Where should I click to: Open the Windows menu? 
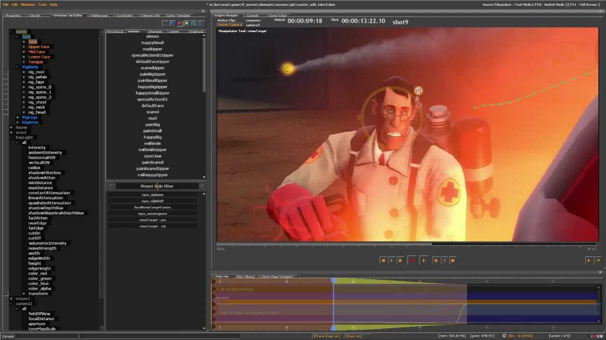point(28,4)
